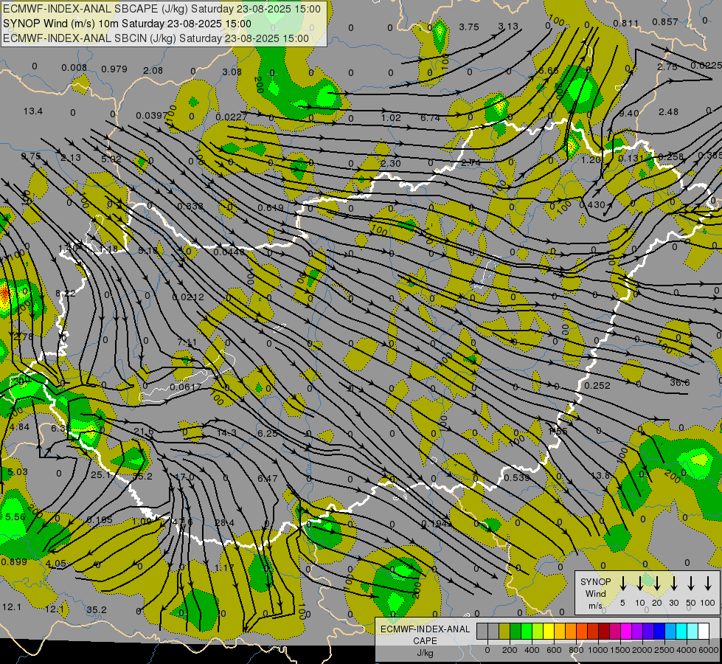Click the map value 25.1
The height and width of the screenshot is (664, 722).
(100, 474)
